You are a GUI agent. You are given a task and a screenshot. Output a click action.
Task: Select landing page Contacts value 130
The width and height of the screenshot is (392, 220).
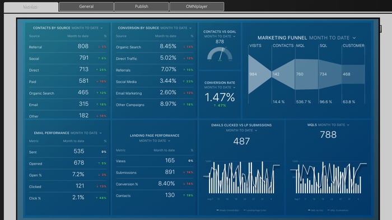click(x=170, y=195)
